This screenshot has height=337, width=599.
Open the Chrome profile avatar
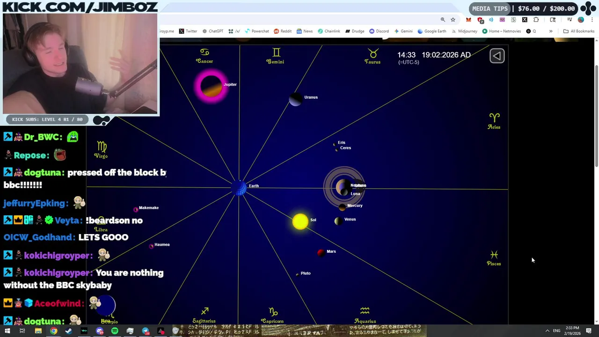coord(581,20)
